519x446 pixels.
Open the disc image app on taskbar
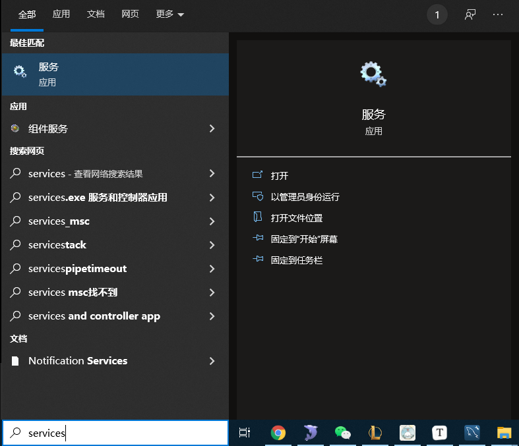(x=408, y=432)
